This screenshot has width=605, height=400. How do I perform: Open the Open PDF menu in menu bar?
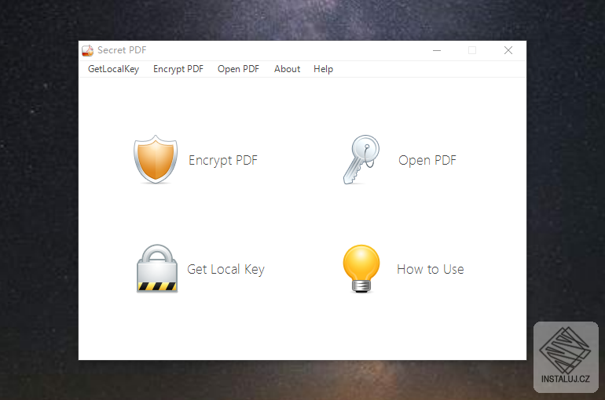[x=238, y=69]
